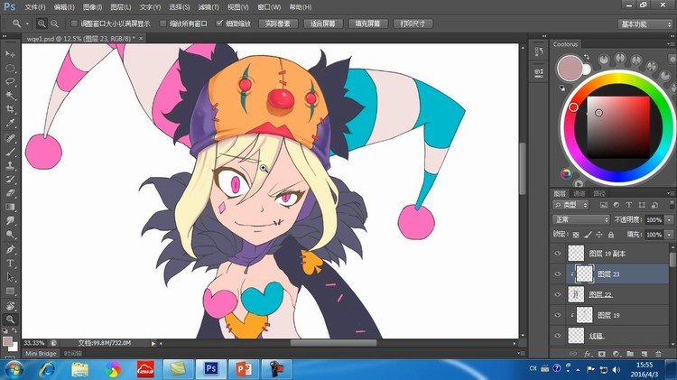677x380 pixels.
Task: Open the Layers panel flyout menu
Action: pyautogui.click(x=671, y=193)
